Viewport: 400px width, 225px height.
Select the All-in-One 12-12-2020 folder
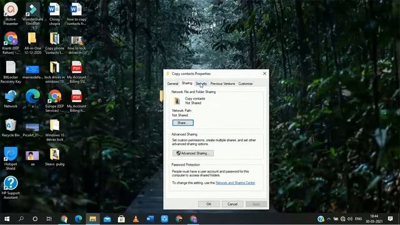[32, 43]
